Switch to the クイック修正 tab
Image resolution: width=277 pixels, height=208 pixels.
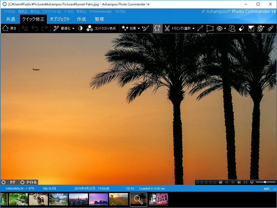[x=33, y=19]
